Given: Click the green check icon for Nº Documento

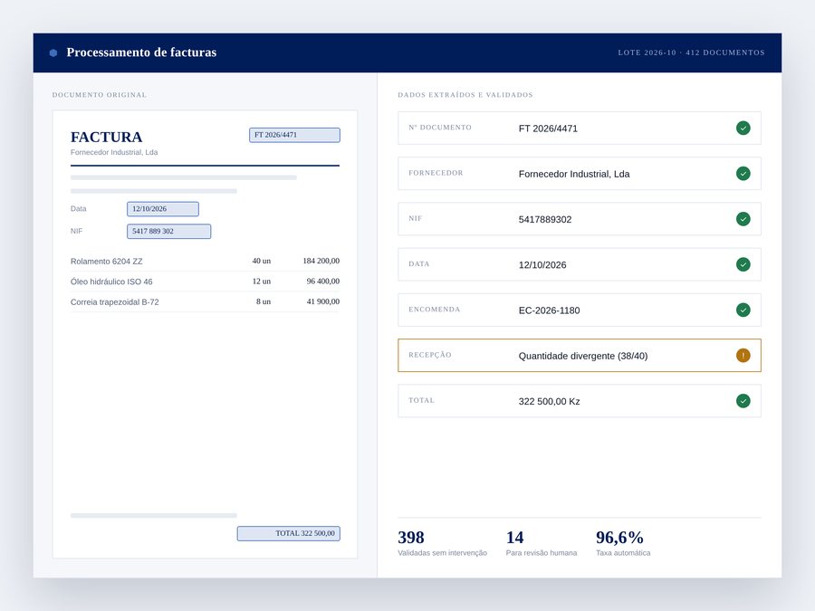Looking at the screenshot, I should (743, 128).
